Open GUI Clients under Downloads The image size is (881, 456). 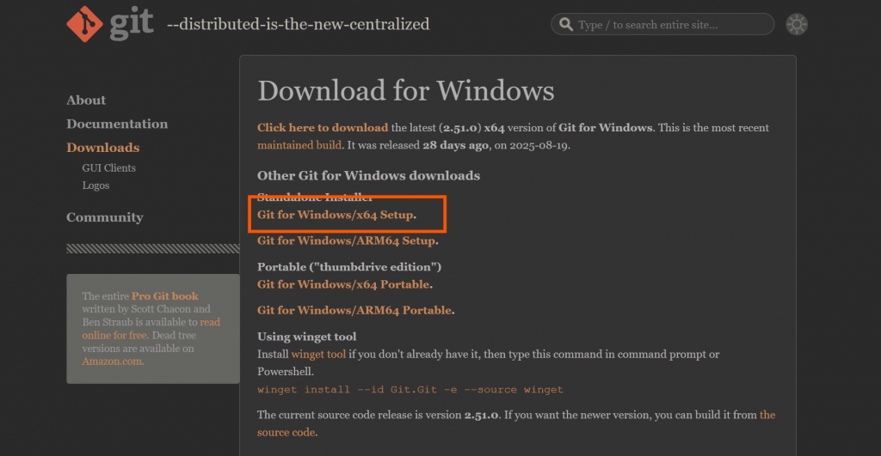point(109,167)
